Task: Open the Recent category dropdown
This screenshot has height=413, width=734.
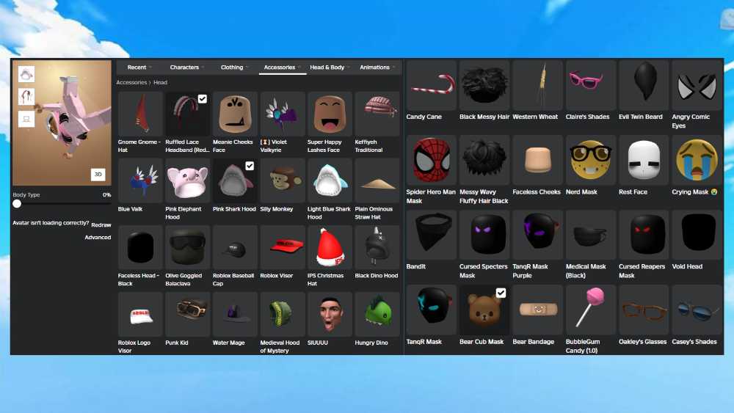Action: click(x=139, y=67)
